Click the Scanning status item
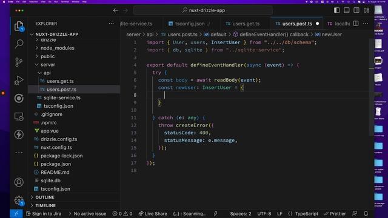This screenshot has width=388, height=218. click(190, 214)
